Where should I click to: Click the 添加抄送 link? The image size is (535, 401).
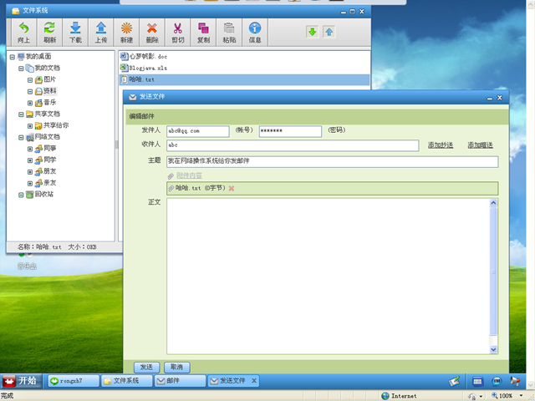coord(441,145)
